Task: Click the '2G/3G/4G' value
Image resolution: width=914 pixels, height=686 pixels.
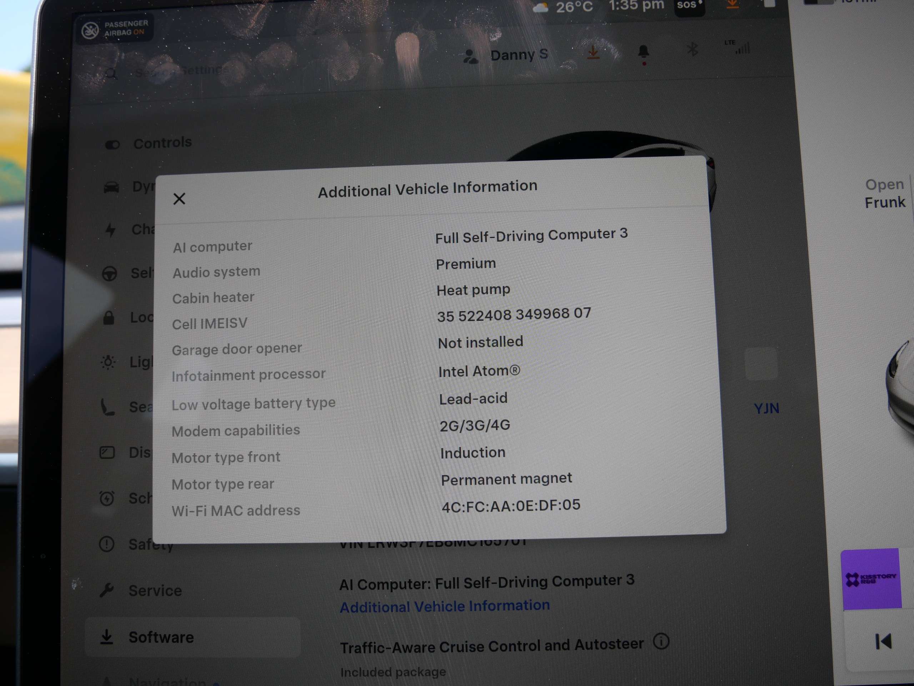Action: coord(475,426)
